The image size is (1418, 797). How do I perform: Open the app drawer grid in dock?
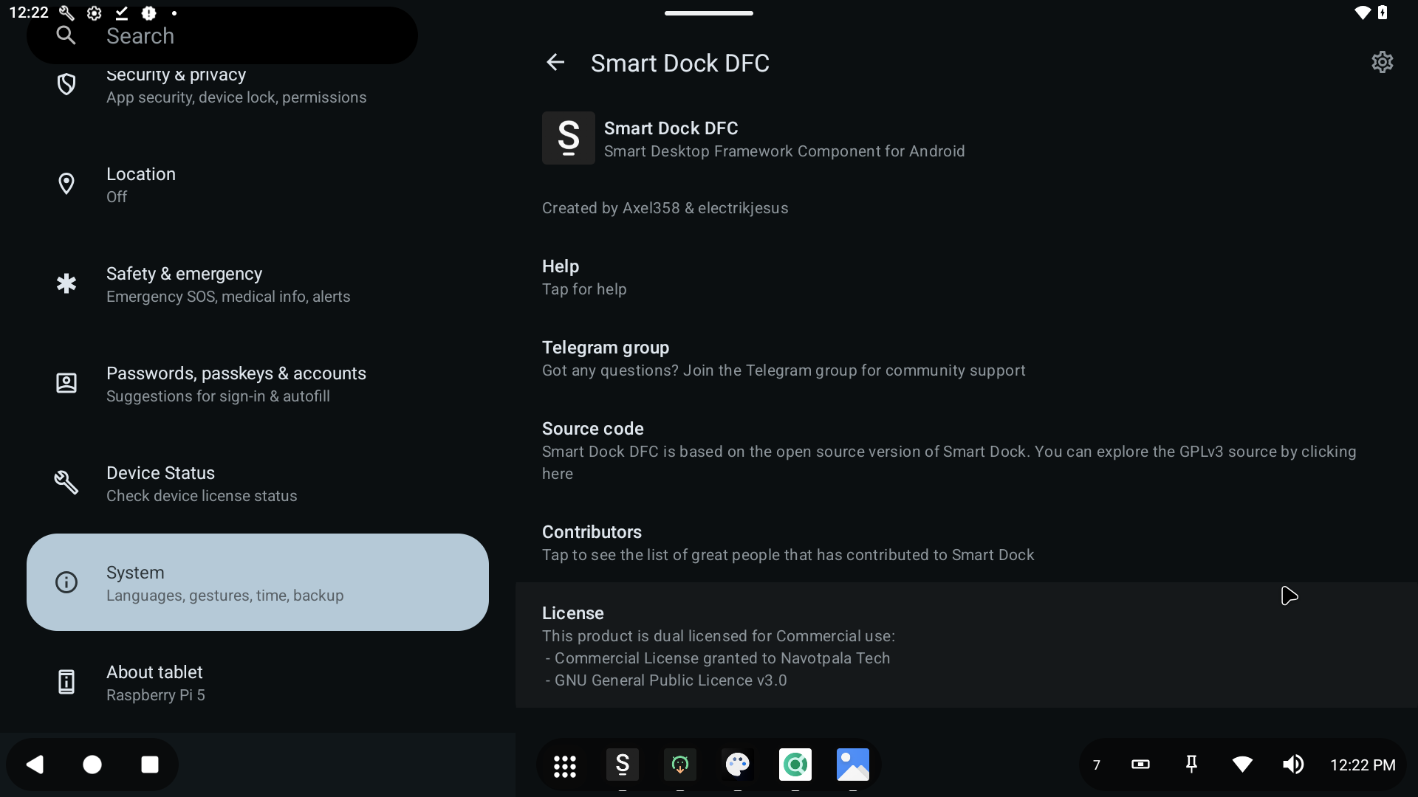(x=565, y=765)
